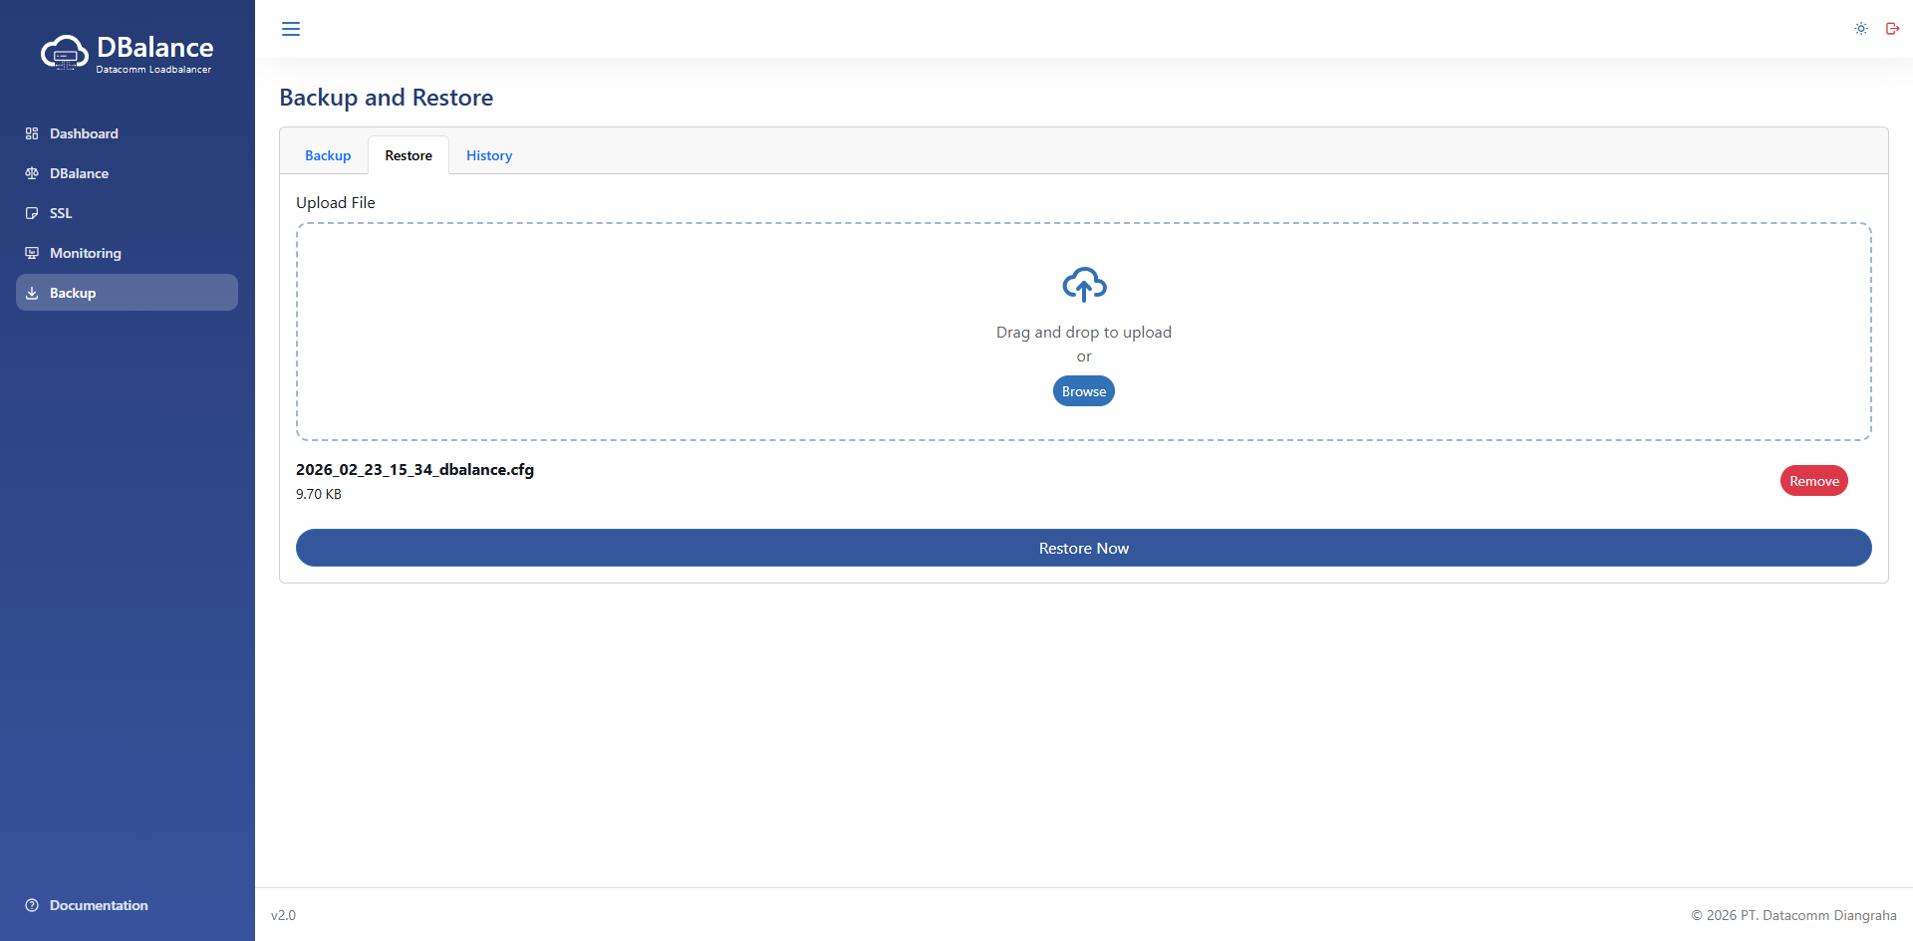Click the DBalance cloud logo
Screen dimensions: 1913x941
[65, 53]
